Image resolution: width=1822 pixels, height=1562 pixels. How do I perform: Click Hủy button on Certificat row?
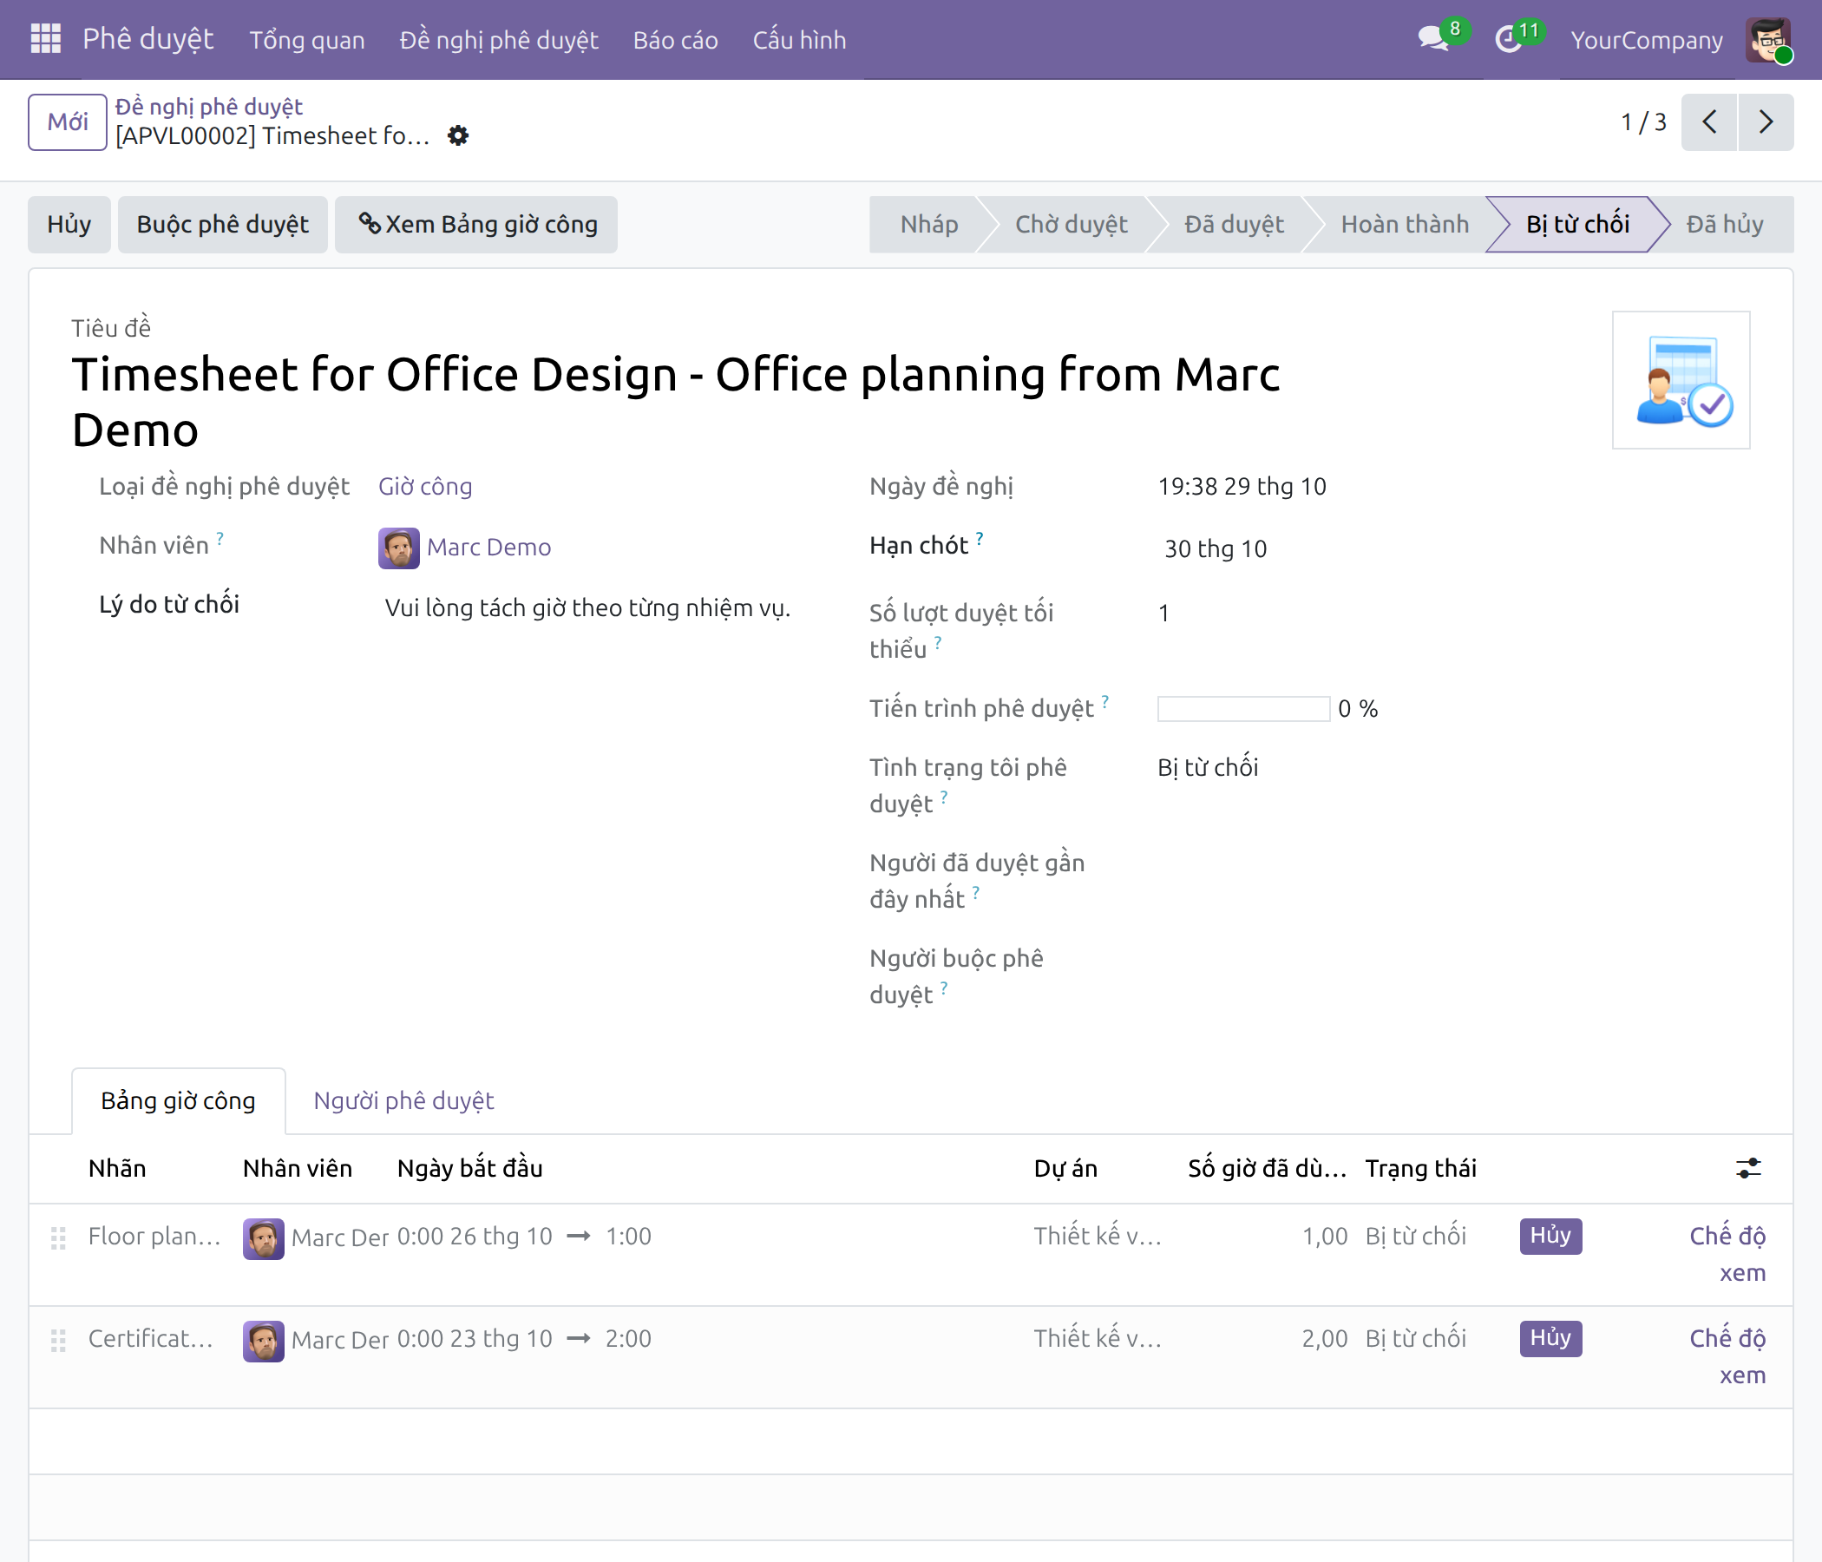coord(1550,1338)
